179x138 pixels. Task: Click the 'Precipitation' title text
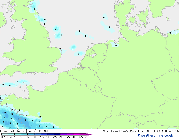(12, 131)
